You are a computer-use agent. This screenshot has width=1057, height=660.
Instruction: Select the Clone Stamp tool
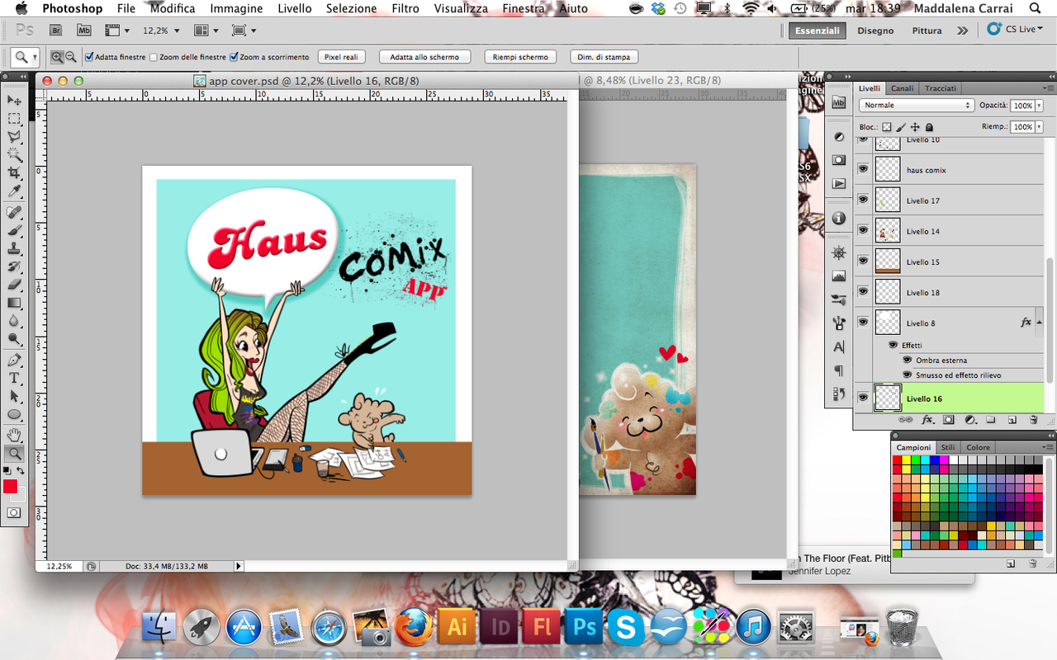point(14,249)
